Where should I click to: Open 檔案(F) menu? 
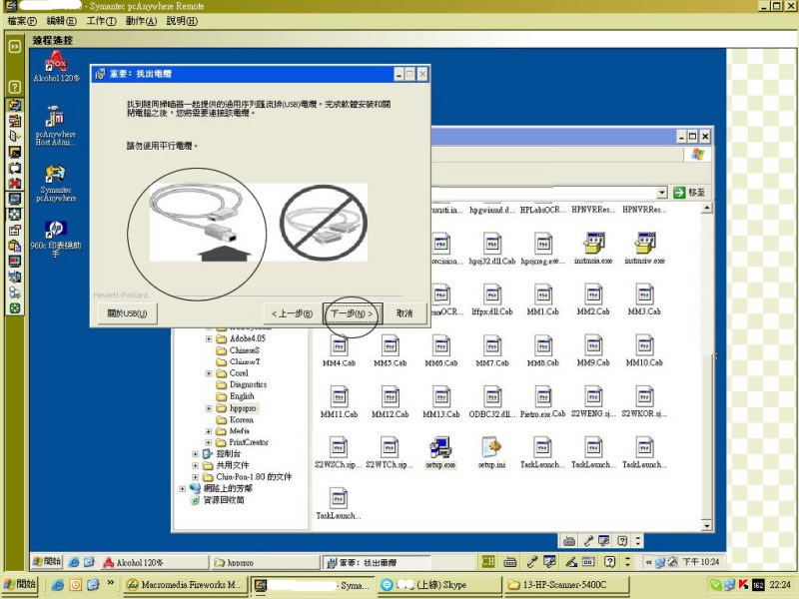point(22,21)
